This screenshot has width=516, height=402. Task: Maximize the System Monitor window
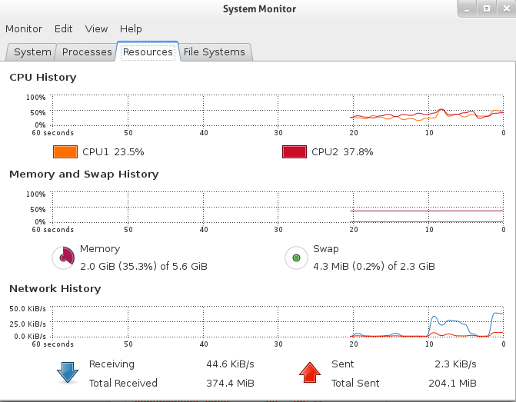pyautogui.click(x=487, y=9)
